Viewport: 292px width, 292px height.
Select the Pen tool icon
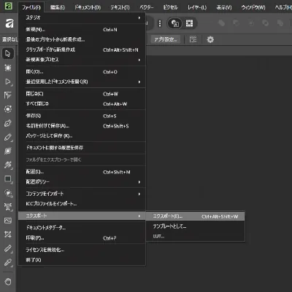(8, 123)
